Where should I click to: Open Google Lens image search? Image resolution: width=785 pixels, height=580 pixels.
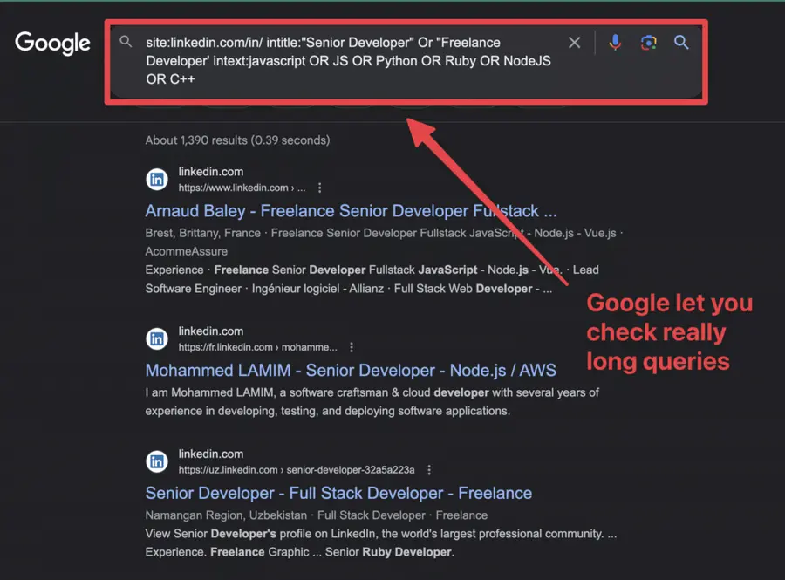(x=648, y=43)
